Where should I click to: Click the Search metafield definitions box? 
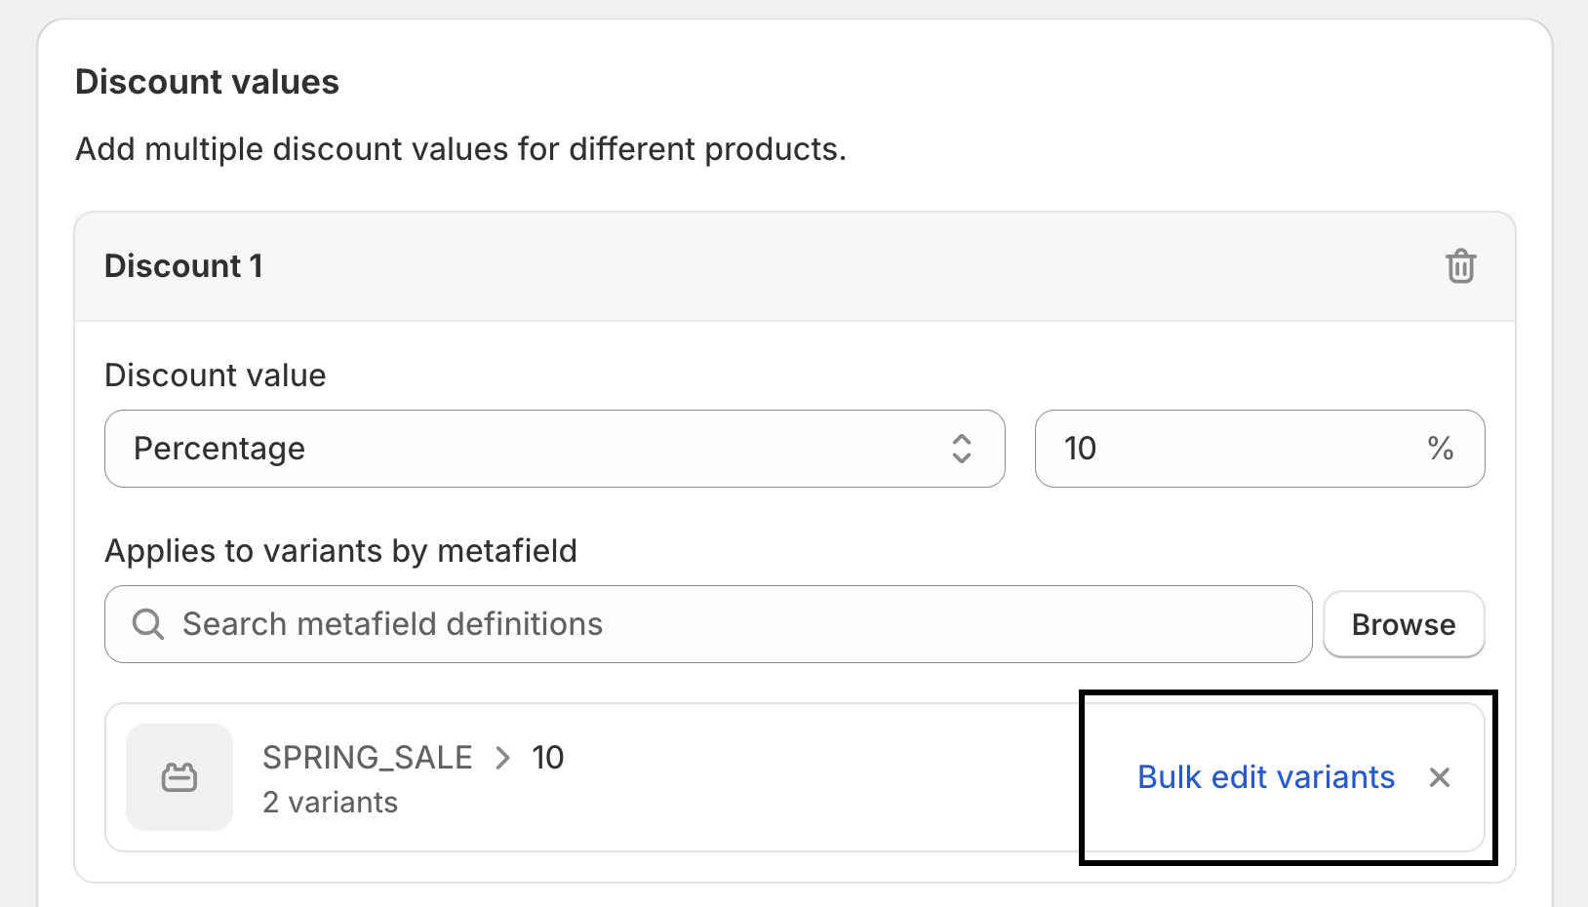722,624
